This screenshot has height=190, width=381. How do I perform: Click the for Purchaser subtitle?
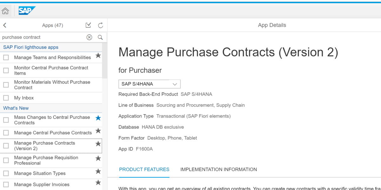[140, 71]
